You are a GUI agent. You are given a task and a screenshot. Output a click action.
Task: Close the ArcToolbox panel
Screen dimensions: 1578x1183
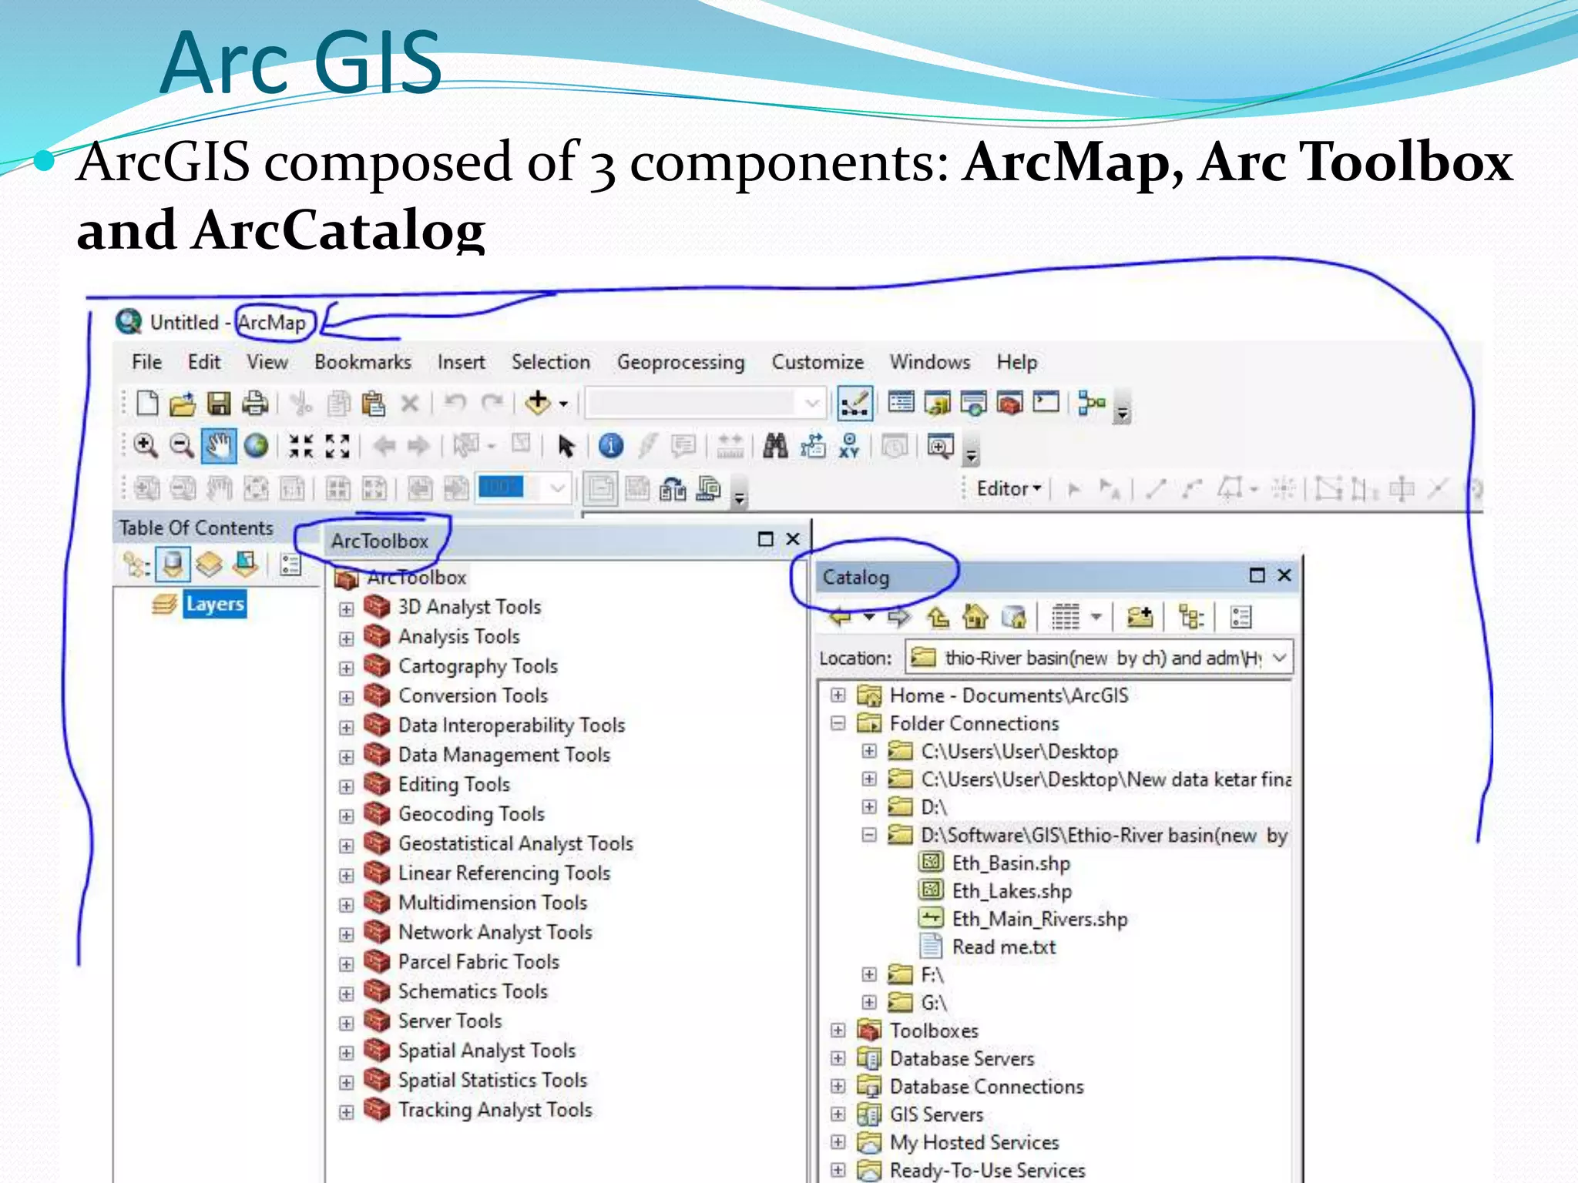(x=793, y=539)
